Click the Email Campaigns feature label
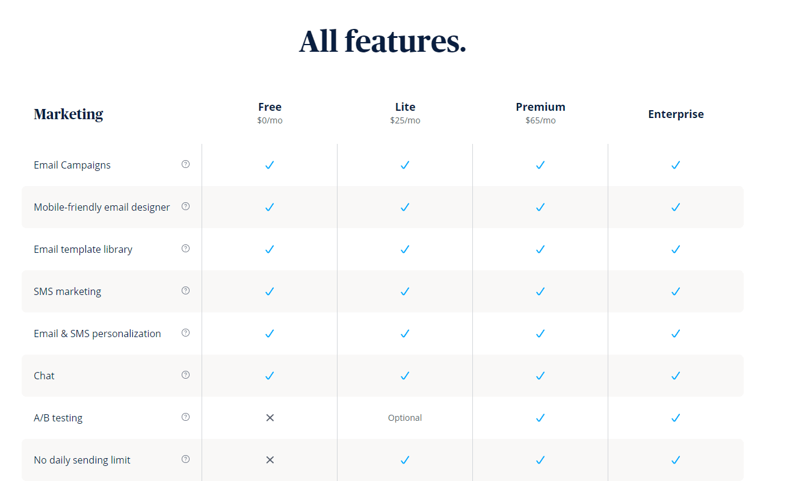787x481 pixels. (x=72, y=165)
